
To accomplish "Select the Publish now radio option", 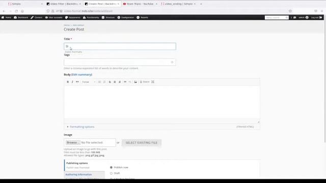I will tap(111, 167).
